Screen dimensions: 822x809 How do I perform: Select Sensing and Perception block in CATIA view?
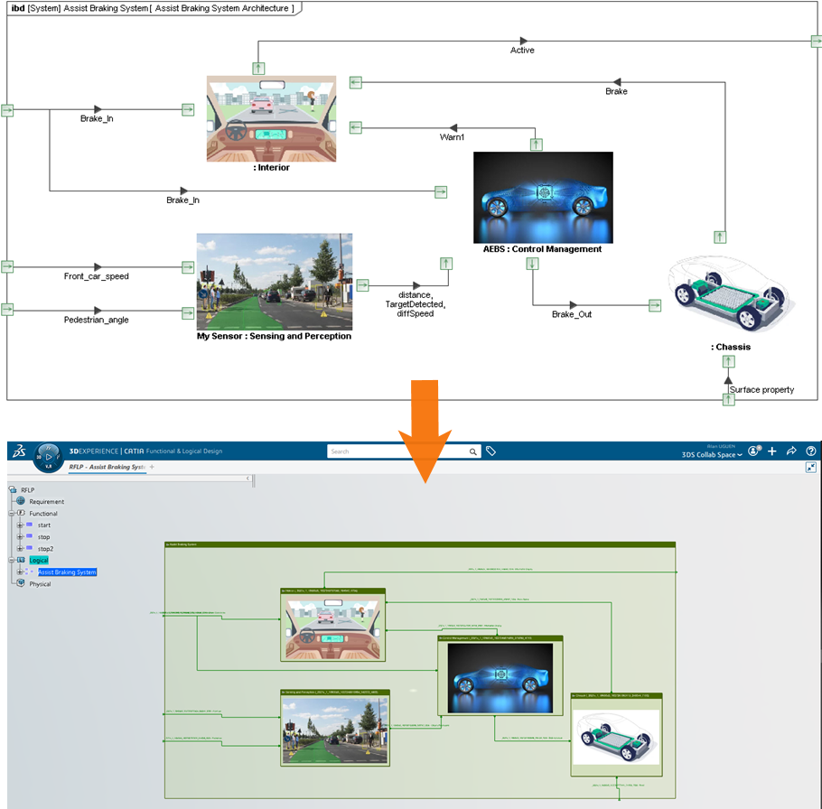pyautogui.click(x=335, y=729)
